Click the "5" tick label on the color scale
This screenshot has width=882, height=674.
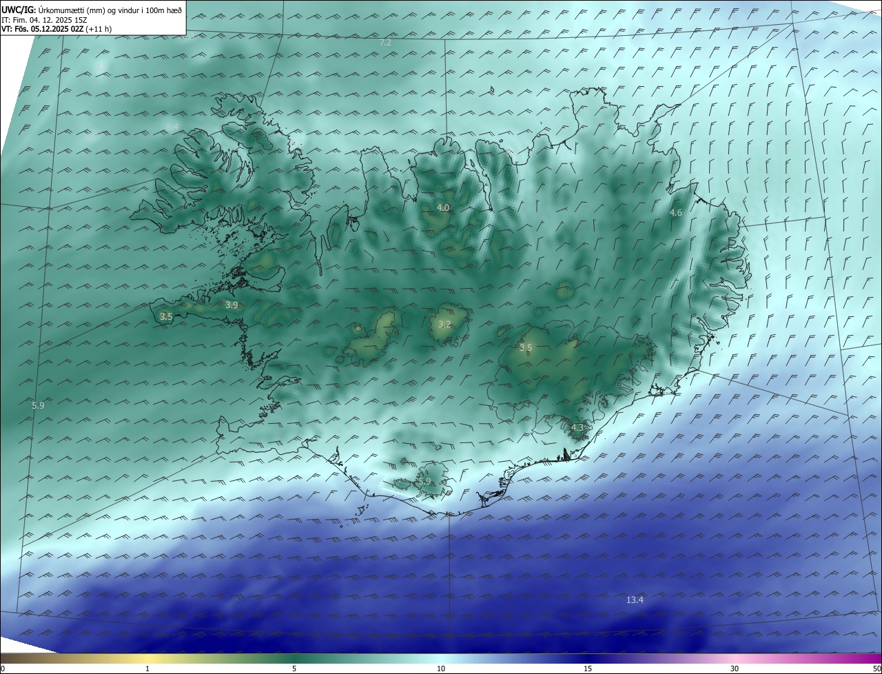pos(294,668)
